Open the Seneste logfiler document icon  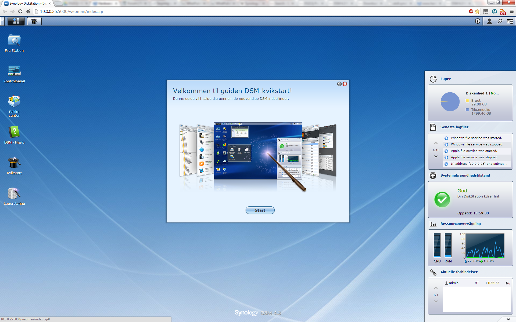coord(433,127)
